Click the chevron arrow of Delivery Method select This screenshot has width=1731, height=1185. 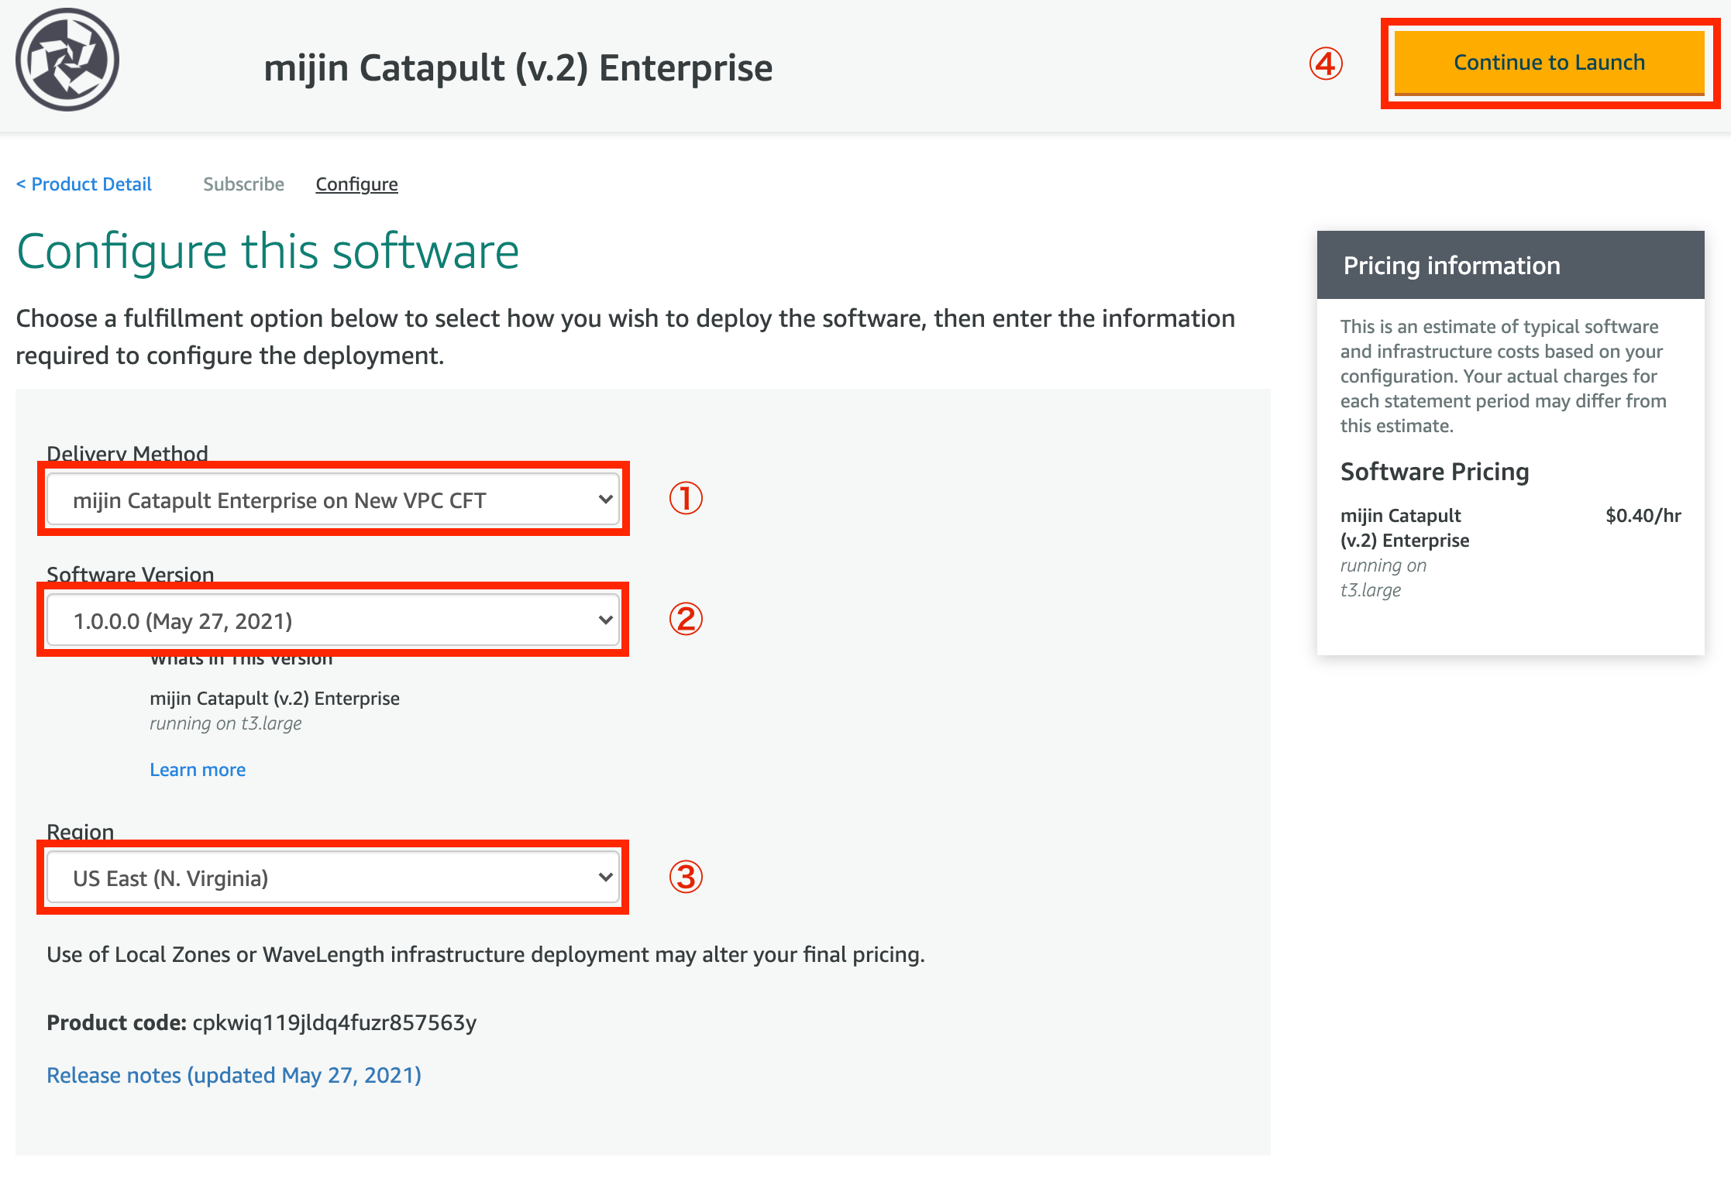pos(606,500)
